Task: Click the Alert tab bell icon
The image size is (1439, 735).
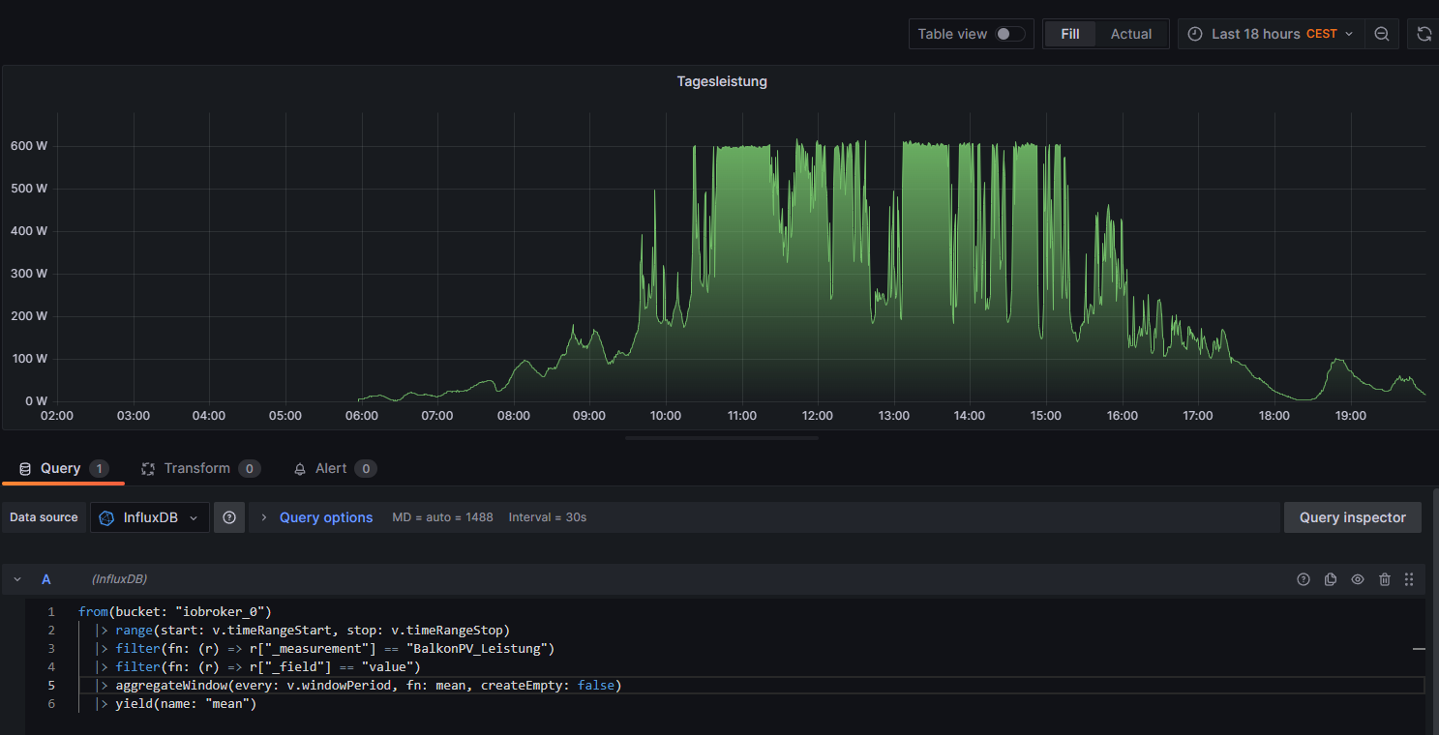Action: coord(300,468)
